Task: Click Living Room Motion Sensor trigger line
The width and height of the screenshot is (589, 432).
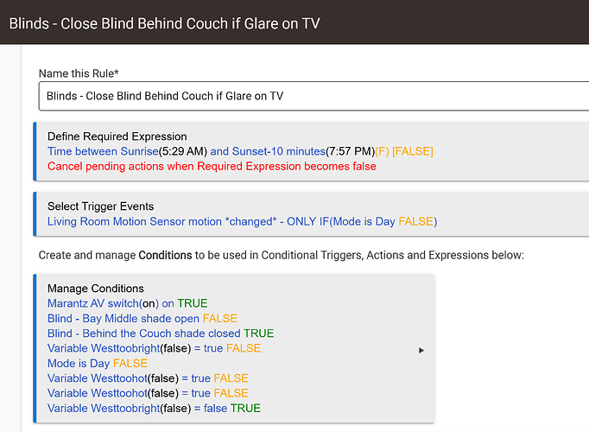Action: [x=243, y=222]
